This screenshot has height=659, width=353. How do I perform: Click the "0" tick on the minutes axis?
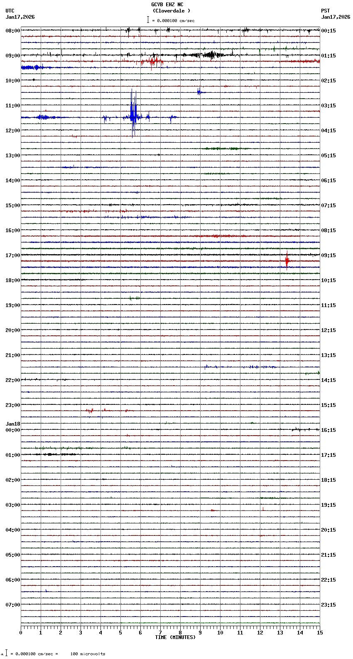tap(21, 633)
